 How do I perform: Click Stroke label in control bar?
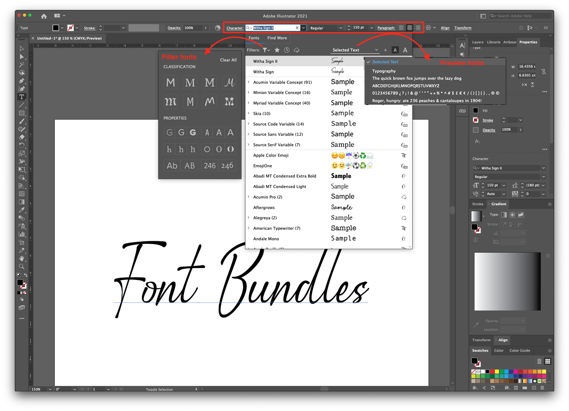(x=90, y=28)
